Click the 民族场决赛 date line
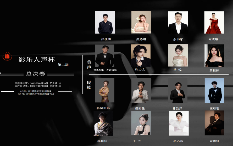Viewport: 233px width, 146px height. [38, 83]
